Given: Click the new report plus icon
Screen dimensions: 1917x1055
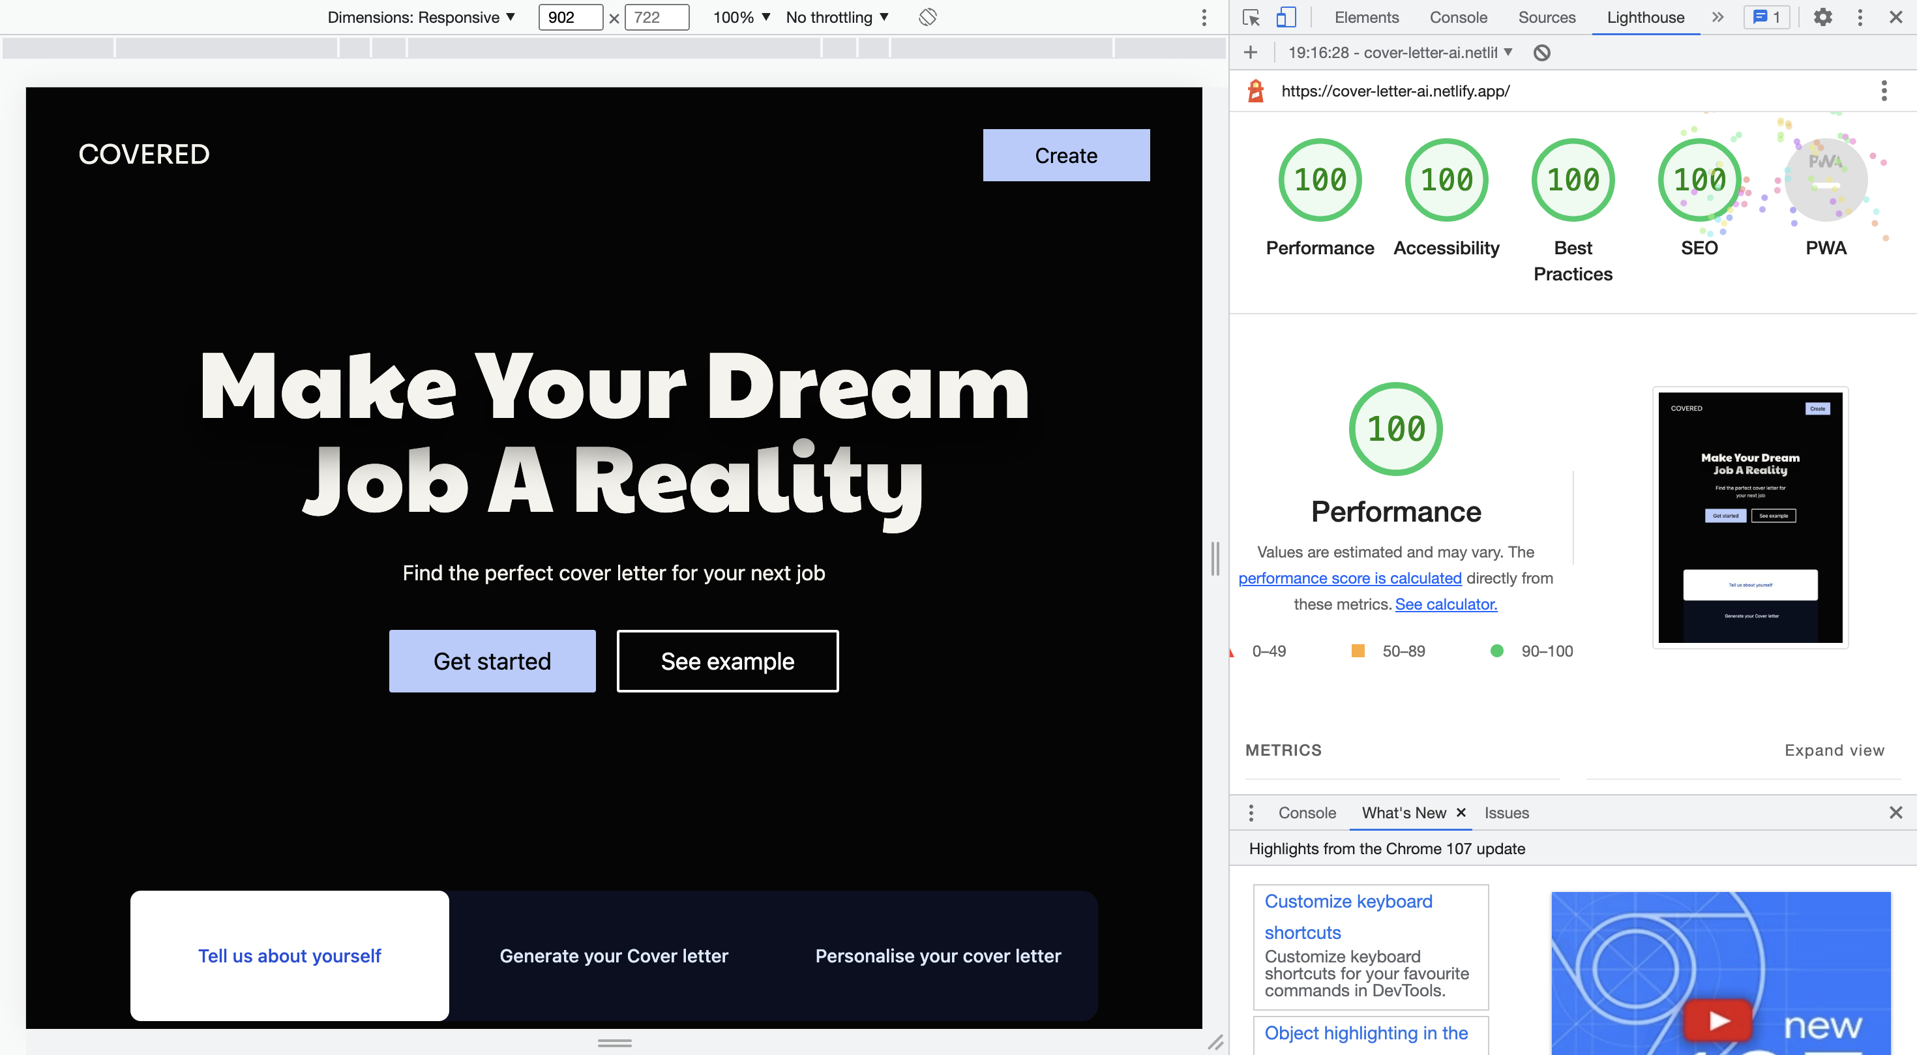Looking at the screenshot, I should (1251, 53).
